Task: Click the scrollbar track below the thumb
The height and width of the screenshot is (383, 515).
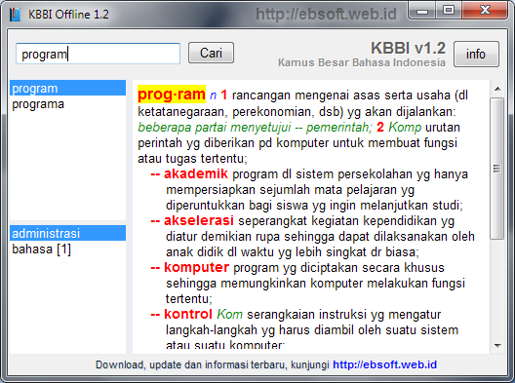Action: pyautogui.click(x=497, y=288)
